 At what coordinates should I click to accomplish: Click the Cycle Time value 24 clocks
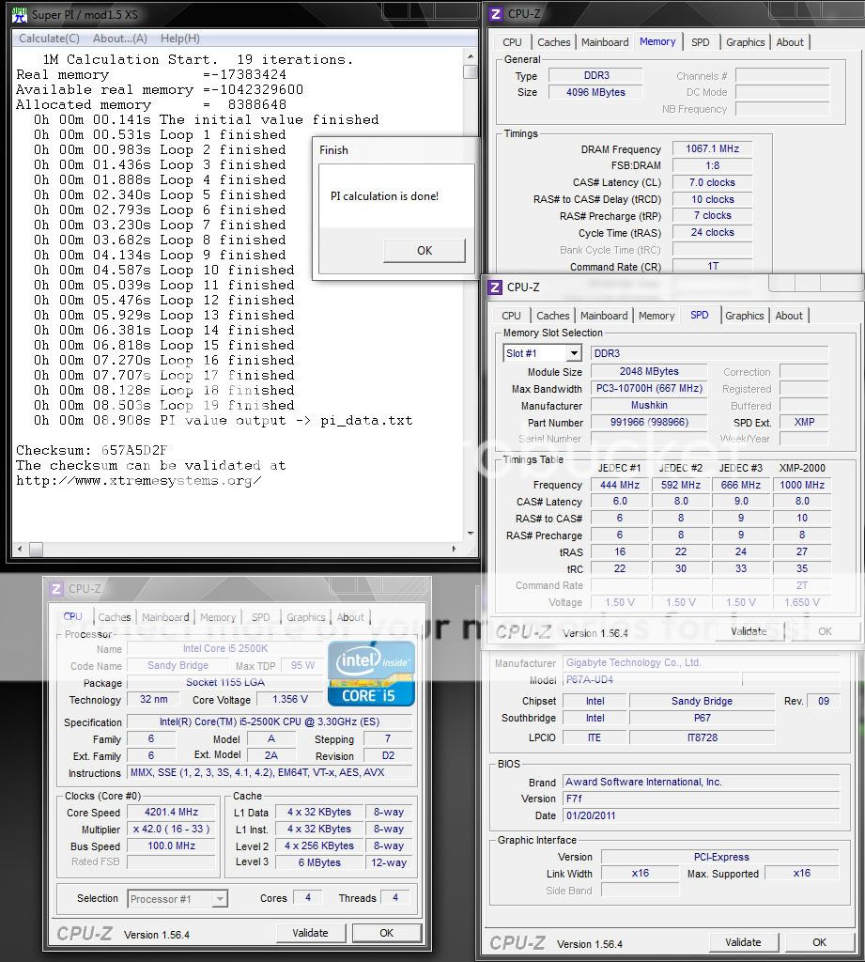point(712,233)
